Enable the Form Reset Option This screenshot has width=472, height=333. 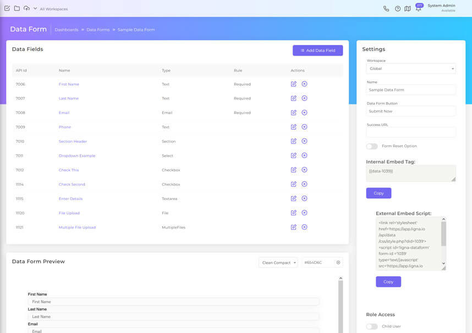coord(371,146)
